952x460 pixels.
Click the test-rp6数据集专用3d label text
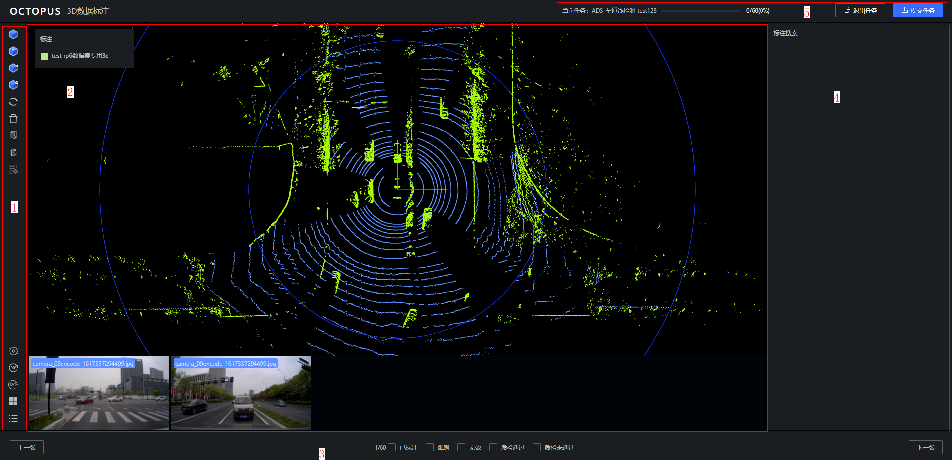pos(80,56)
